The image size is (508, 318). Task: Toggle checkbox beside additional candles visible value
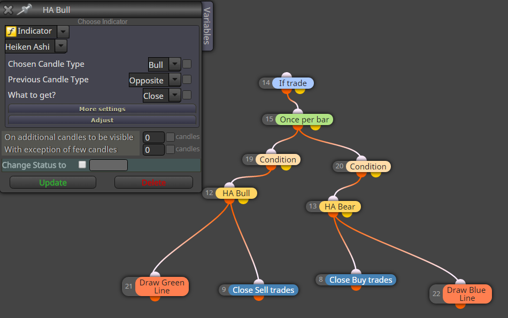[170, 137]
